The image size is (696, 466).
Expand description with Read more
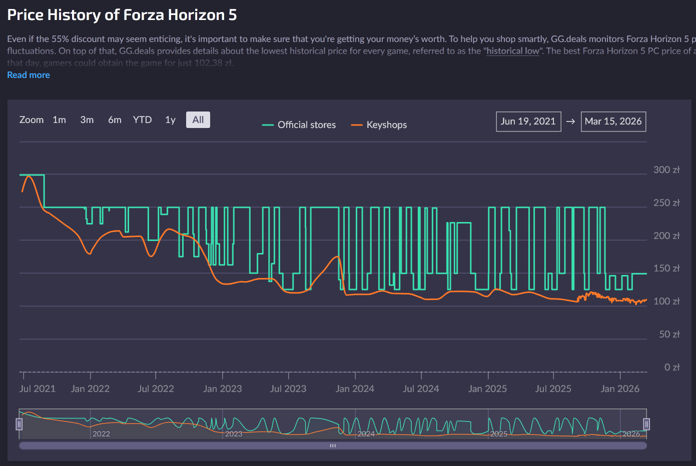coord(29,75)
